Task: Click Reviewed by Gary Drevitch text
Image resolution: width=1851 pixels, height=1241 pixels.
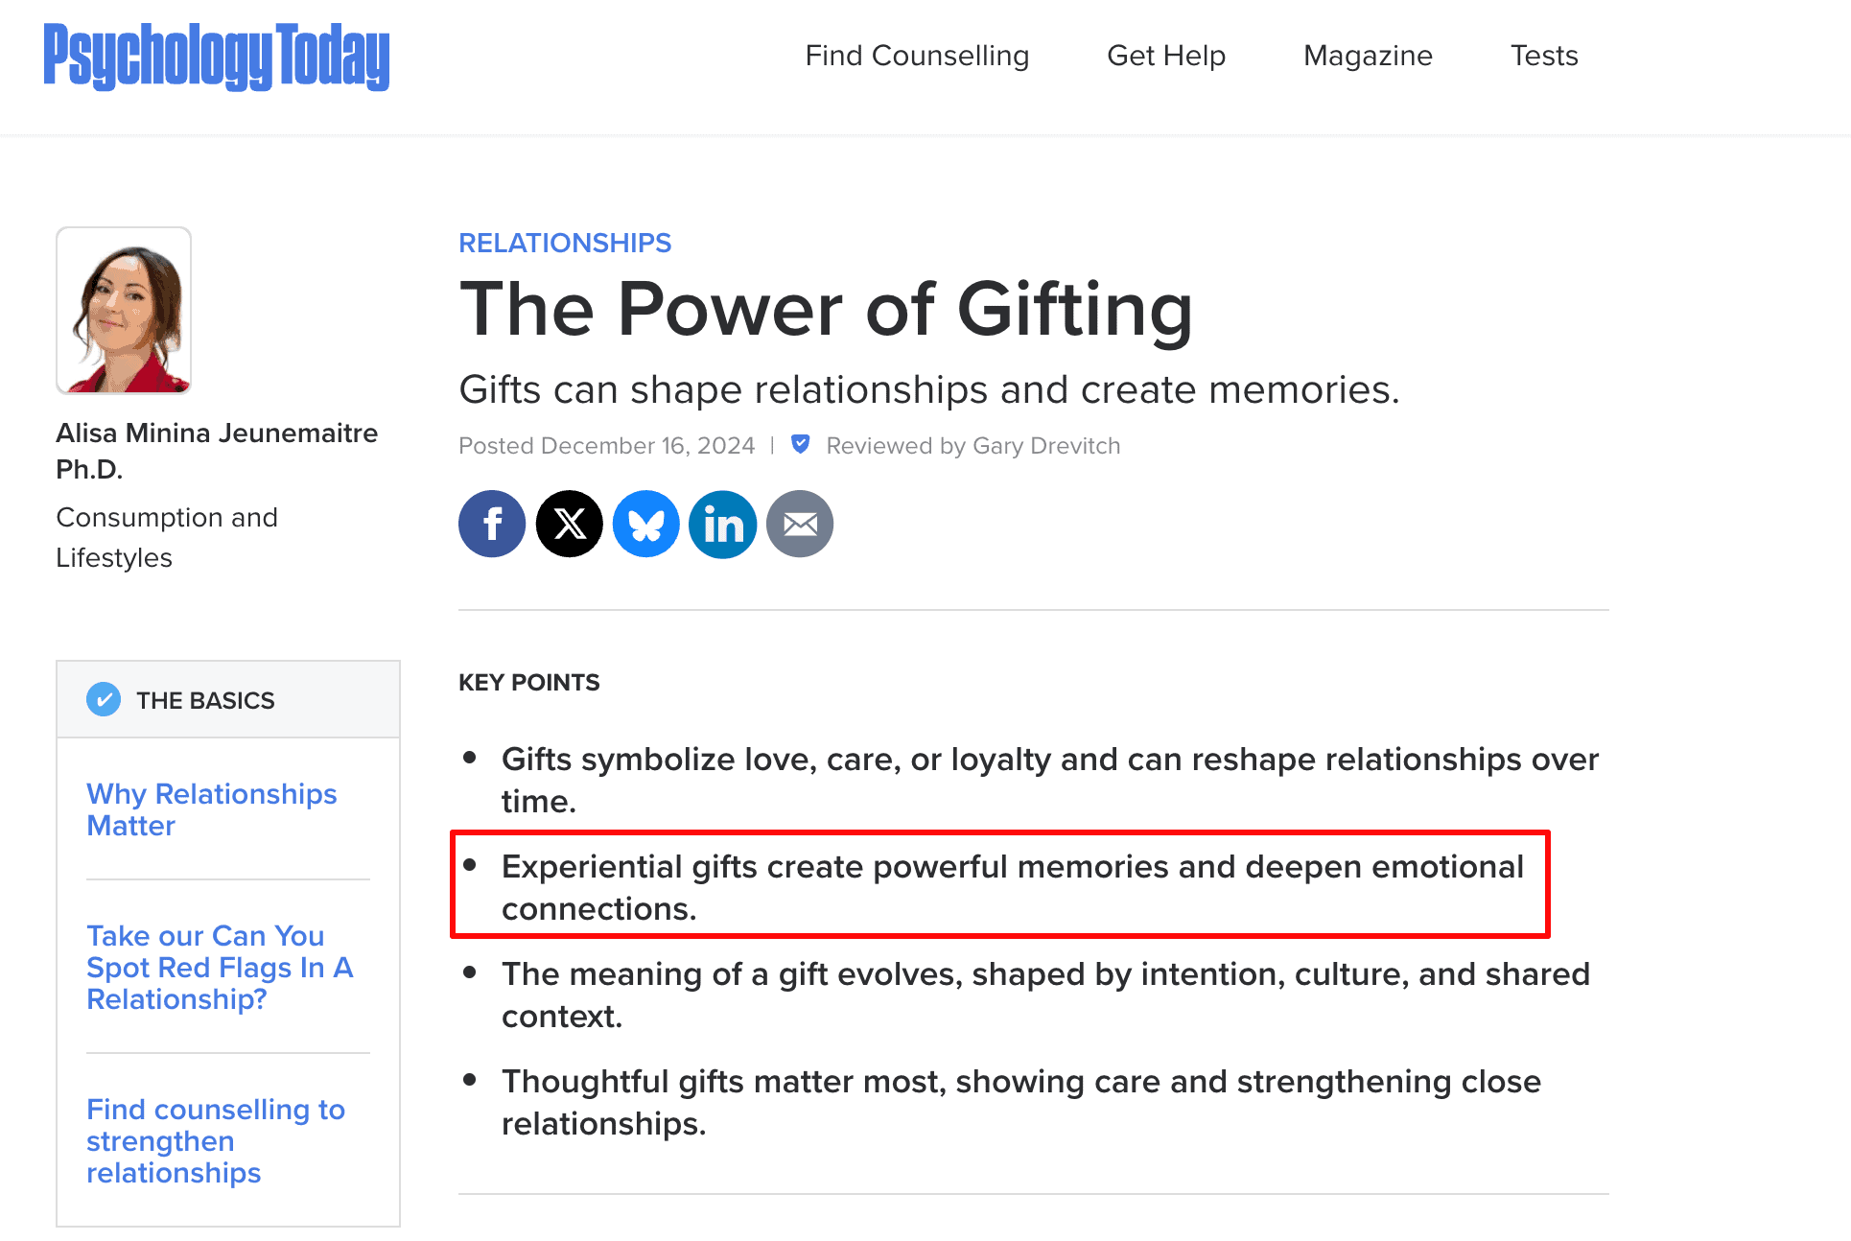Action: point(972,446)
